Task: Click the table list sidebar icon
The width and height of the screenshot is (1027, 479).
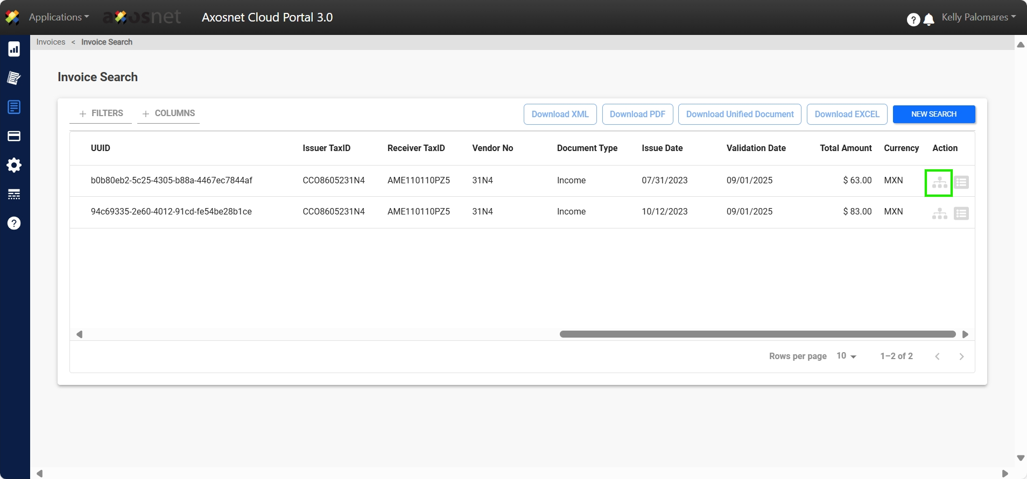Action: (14, 194)
